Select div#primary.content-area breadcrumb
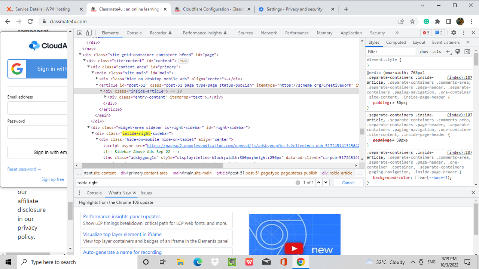Screen dimensions: 479x269 (144, 173)
